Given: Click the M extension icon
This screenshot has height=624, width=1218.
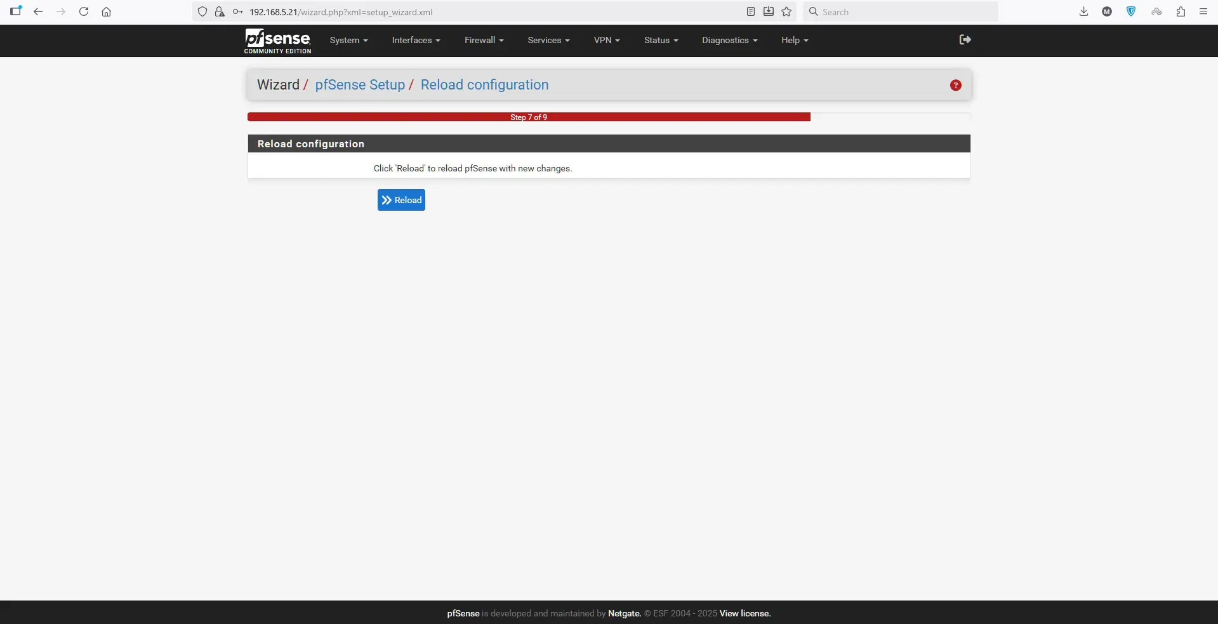Looking at the screenshot, I should pyautogui.click(x=1107, y=11).
